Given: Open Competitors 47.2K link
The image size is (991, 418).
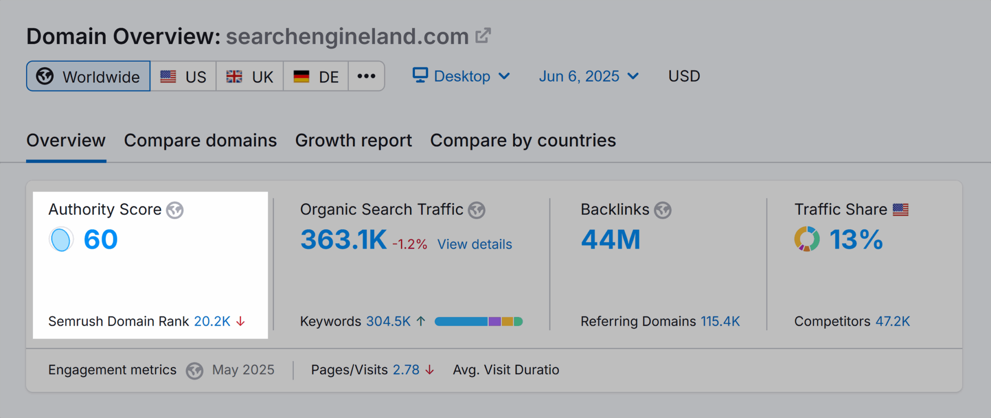Looking at the screenshot, I should 893,321.
